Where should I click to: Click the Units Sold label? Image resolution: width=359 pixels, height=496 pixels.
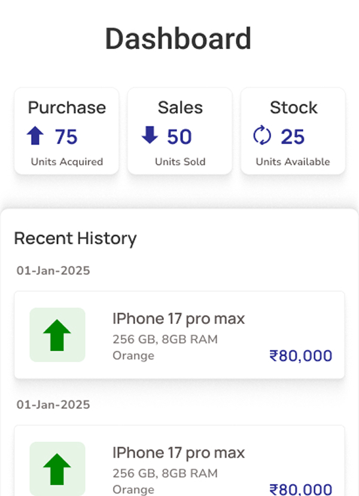pos(180,161)
